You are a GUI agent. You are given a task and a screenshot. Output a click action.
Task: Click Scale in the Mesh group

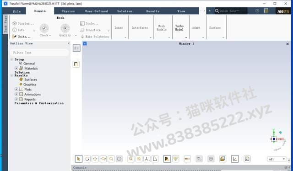89,23
